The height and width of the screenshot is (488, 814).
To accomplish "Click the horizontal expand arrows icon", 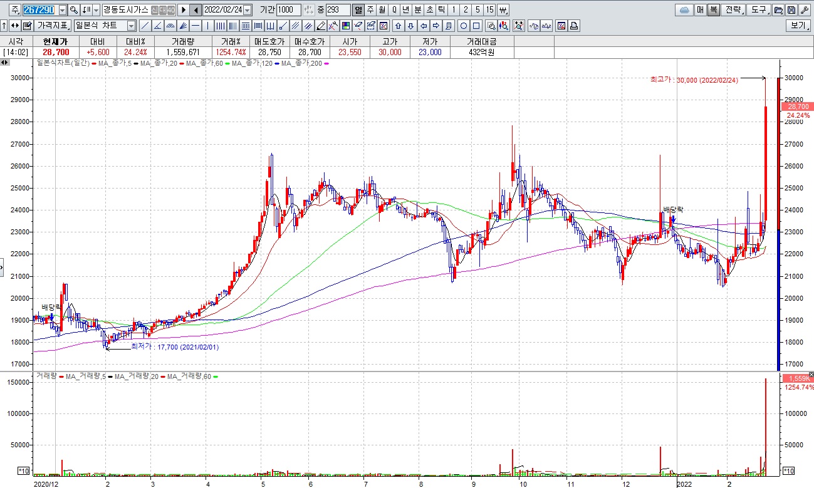I will [14, 26].
